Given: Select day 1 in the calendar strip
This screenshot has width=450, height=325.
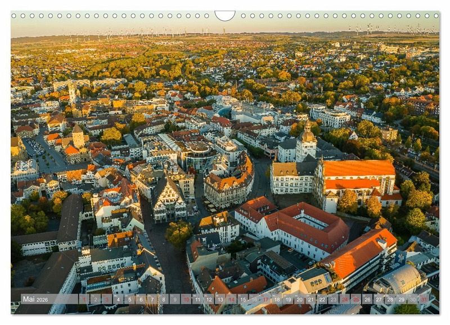Looking at the screenshot, I should point(84,299).
